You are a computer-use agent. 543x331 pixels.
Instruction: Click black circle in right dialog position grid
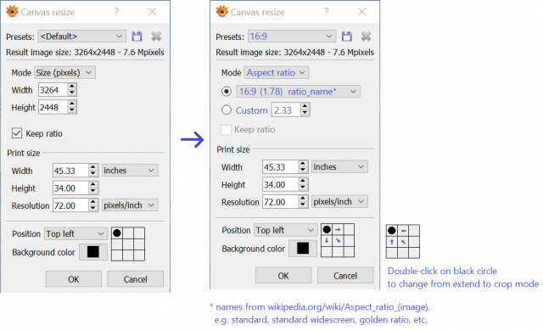(327, 229)
